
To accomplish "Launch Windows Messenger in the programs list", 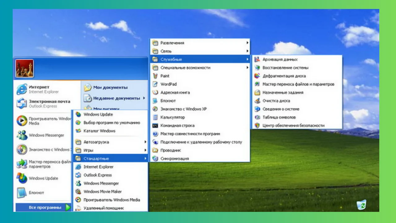I will pos(110,183).
